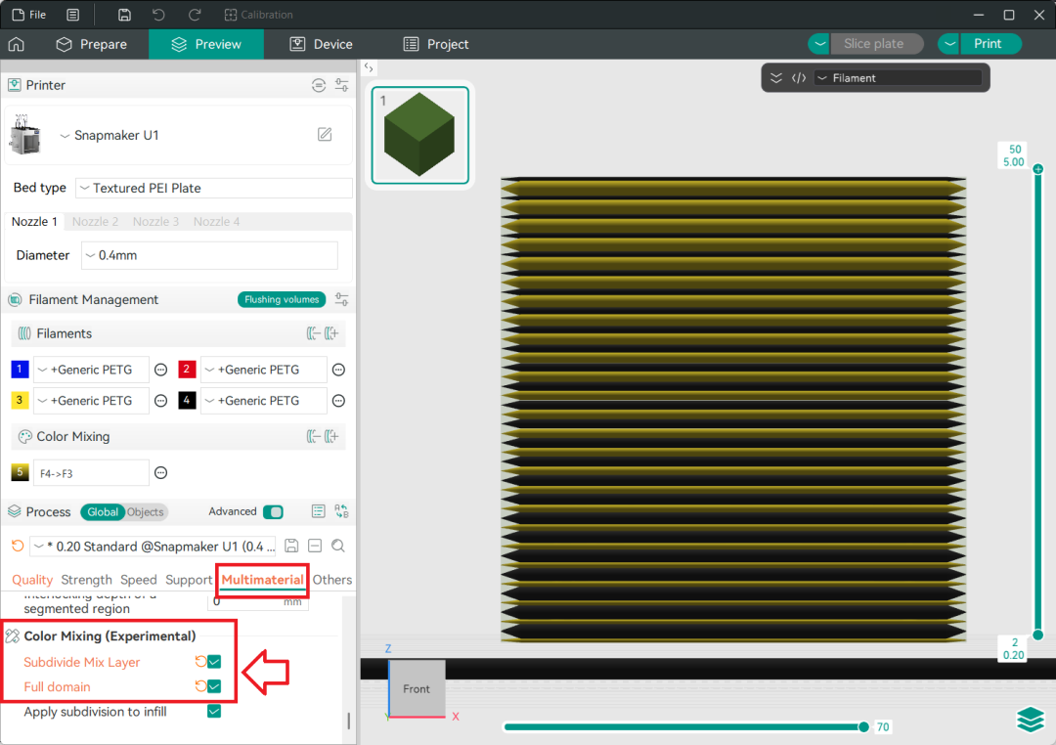Reset Subdivide Mix Layer to default
The image size is (1056, 745).
(200, 662)
